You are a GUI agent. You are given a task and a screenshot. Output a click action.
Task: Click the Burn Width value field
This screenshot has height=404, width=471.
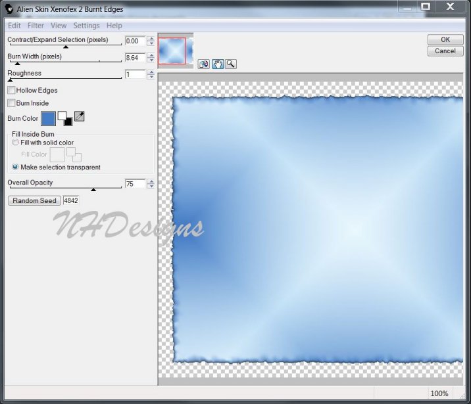[x=135, y=58]
